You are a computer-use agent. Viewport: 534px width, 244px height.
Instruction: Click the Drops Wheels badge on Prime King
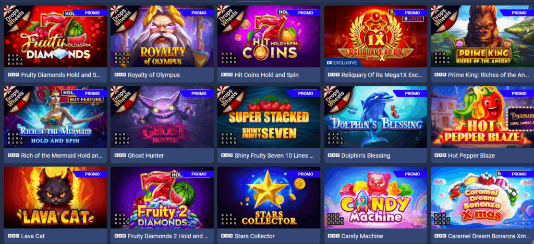(x=441, y=16)
